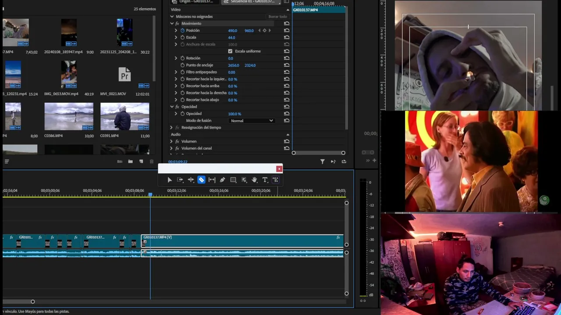The image size is (561, 315).
Task: Reset the Opacidad effect group
Action: pyautogui.click(x=287, y=107)
